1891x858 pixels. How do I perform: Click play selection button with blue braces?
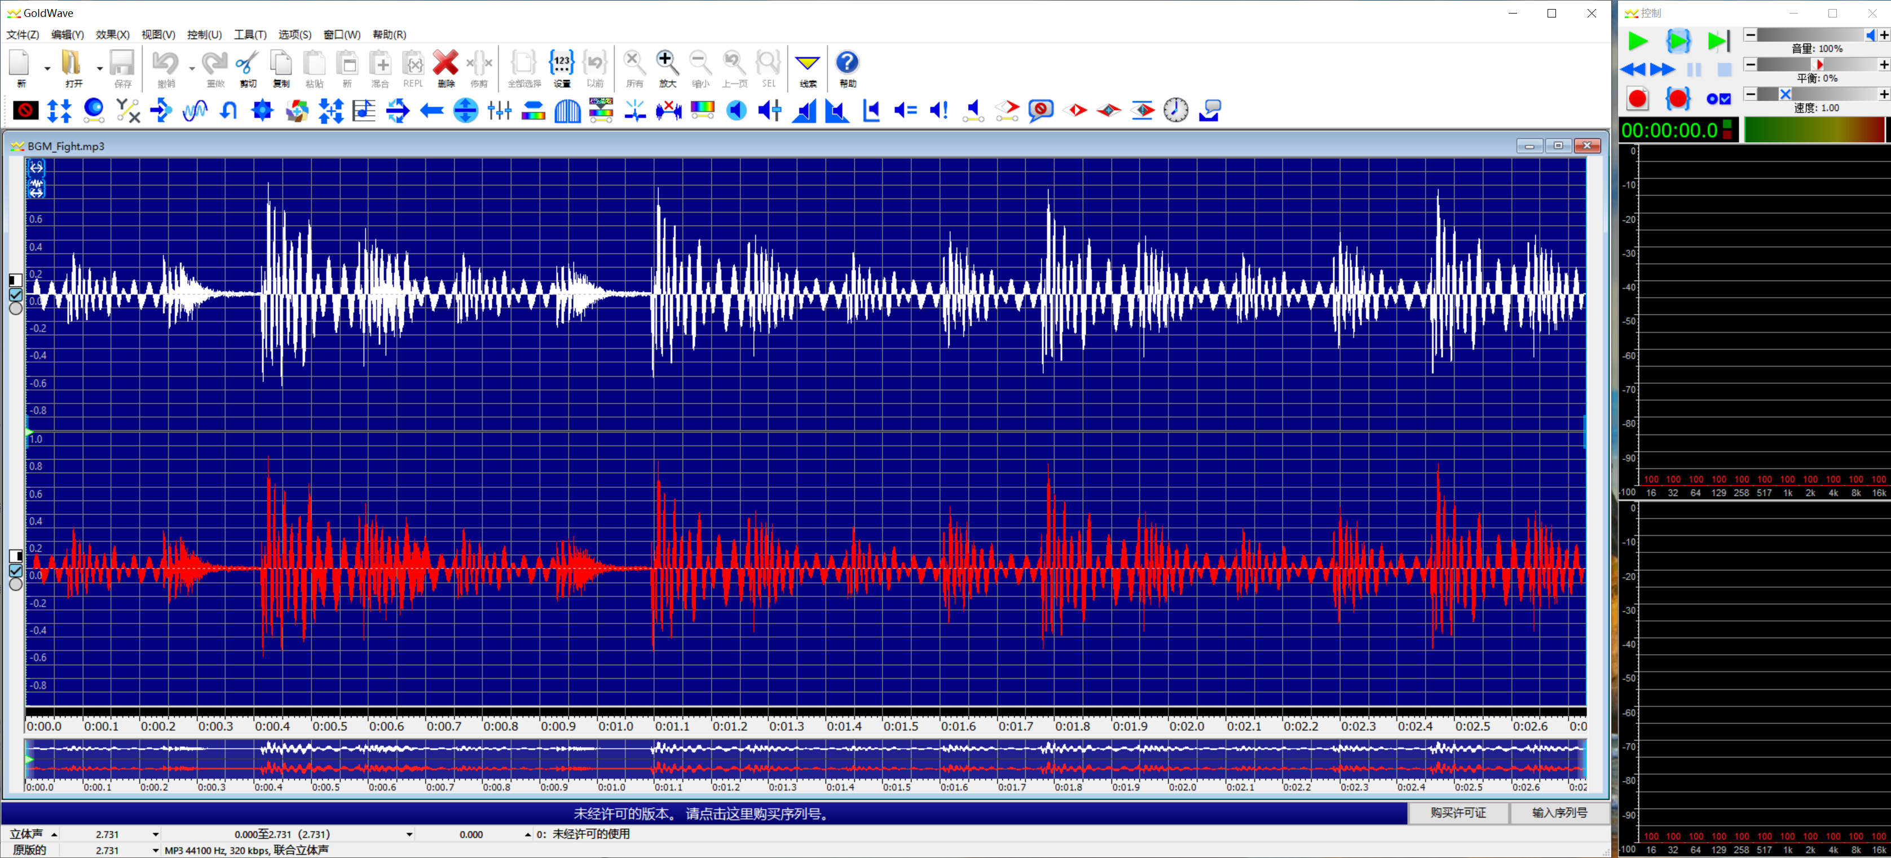[x=1678, y=41]
